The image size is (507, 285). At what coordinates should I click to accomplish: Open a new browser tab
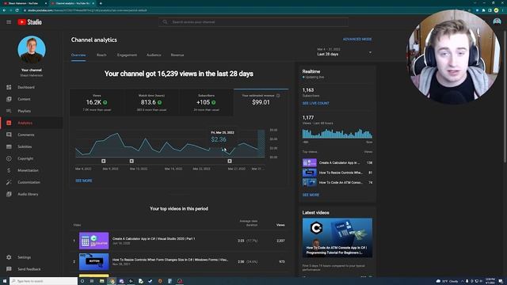[x=101, y=3]
